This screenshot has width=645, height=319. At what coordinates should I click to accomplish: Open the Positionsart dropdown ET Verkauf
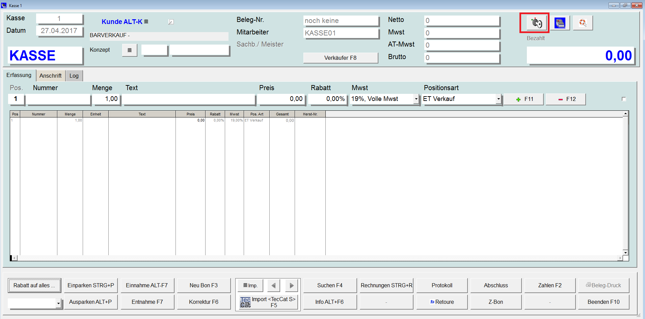(499, 99)
